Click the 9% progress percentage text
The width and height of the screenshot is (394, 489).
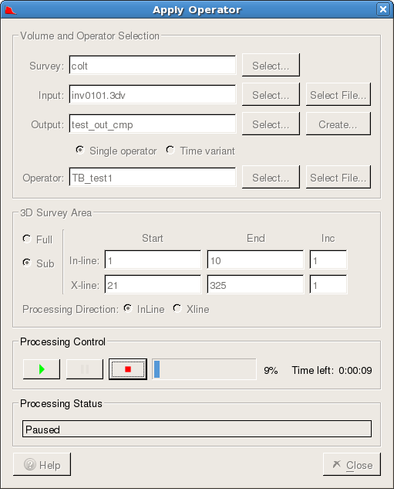click(x=271, y=371)
